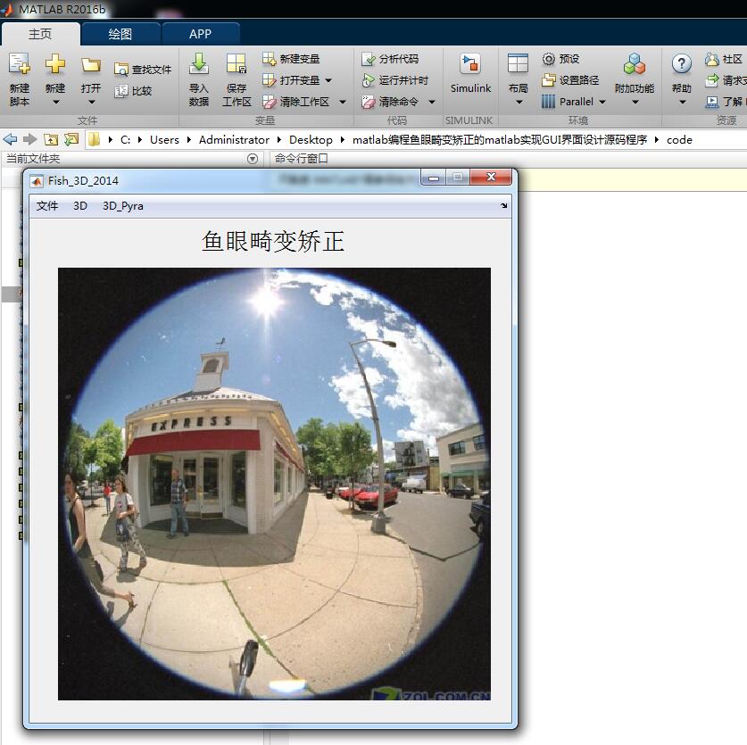This screenshot has width=747, height=745.
Task: Expand the Layout (布局) dropdown arrow
Action: click(519, 102)
